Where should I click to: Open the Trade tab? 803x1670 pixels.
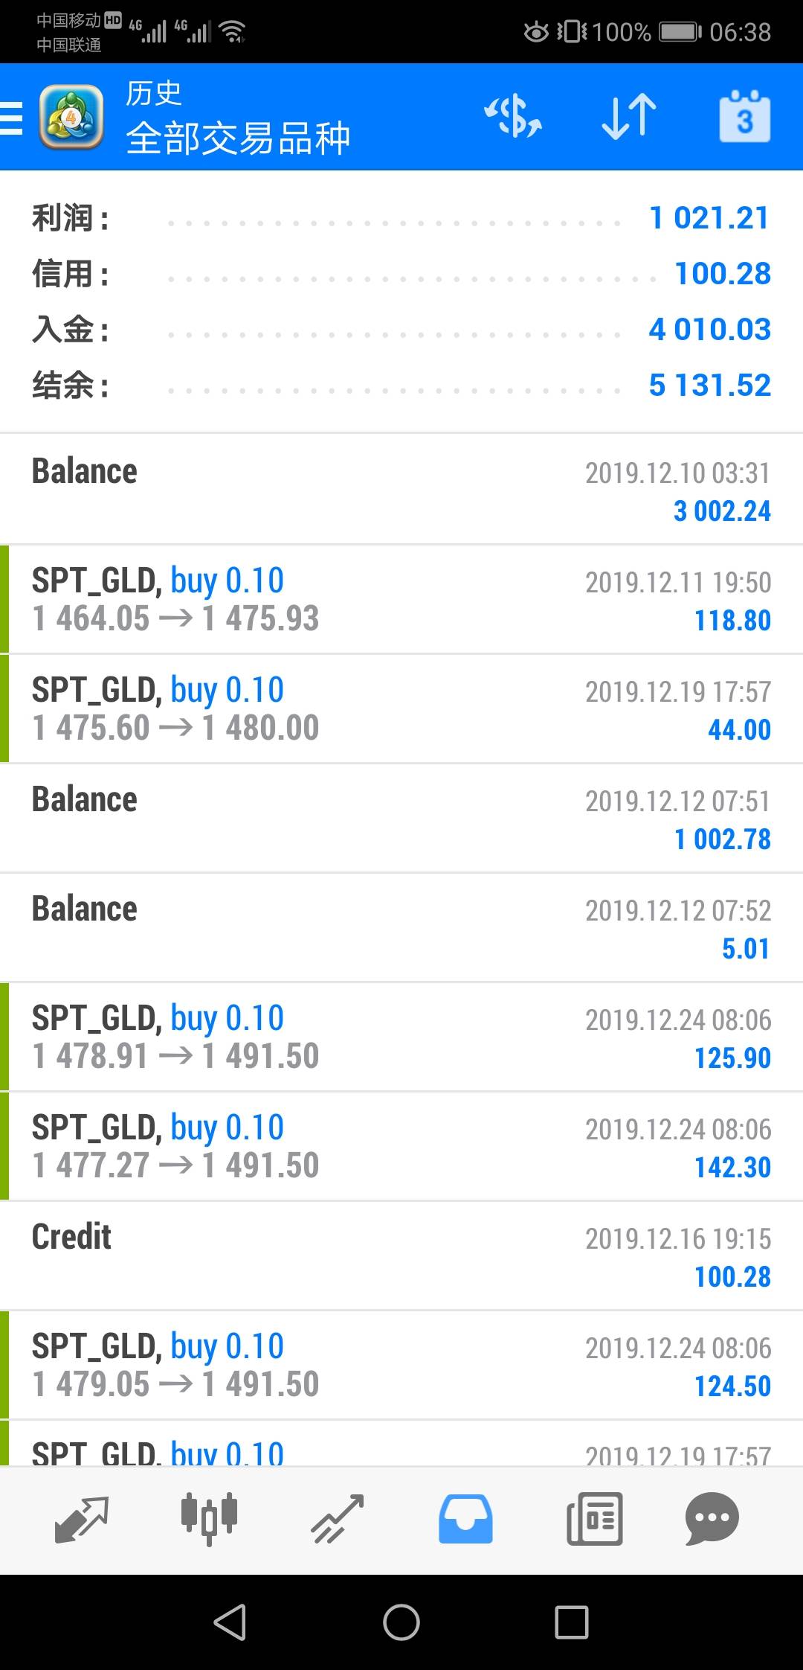coord(337,1519)
